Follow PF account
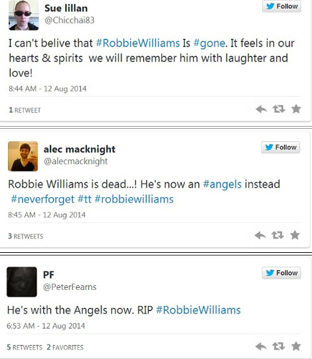 281,273
